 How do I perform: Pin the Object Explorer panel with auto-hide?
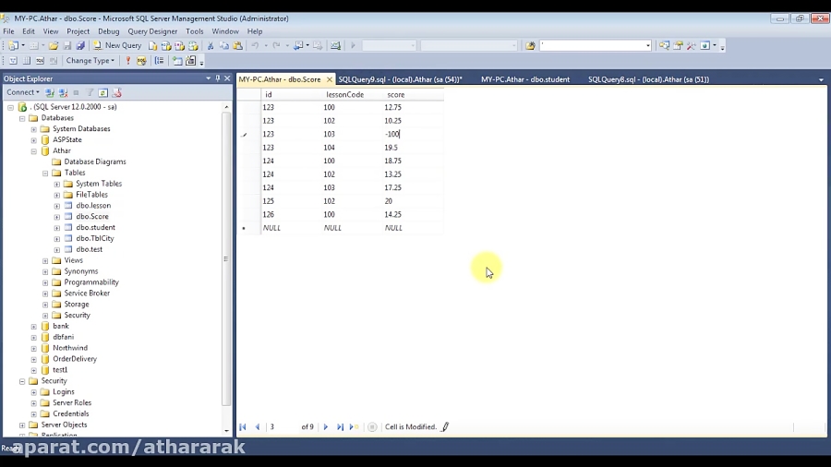pyautogui.click(x=218, y=78)
